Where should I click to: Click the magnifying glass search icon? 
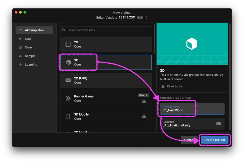(64, 30)
